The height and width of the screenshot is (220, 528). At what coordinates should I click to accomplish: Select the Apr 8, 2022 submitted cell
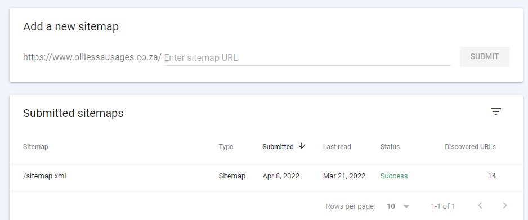click(281, 176)
